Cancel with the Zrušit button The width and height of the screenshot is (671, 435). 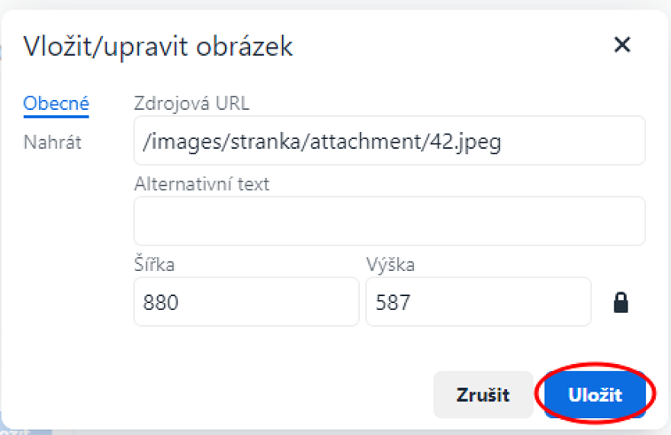[483, 395]
